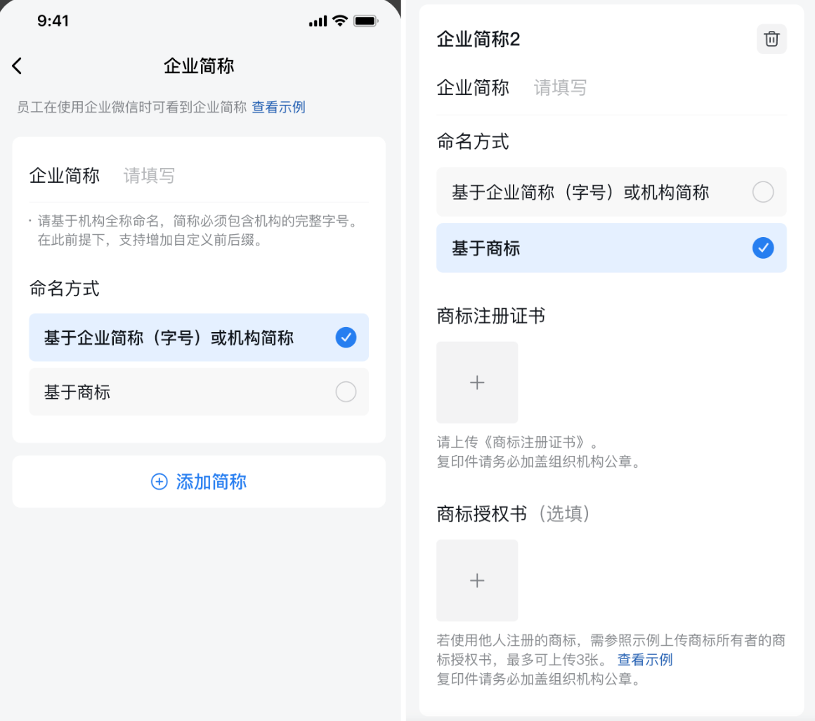Tap the plus circle icon beside 添加简称
Screen dimensions: 815x721
pos(159,482)
